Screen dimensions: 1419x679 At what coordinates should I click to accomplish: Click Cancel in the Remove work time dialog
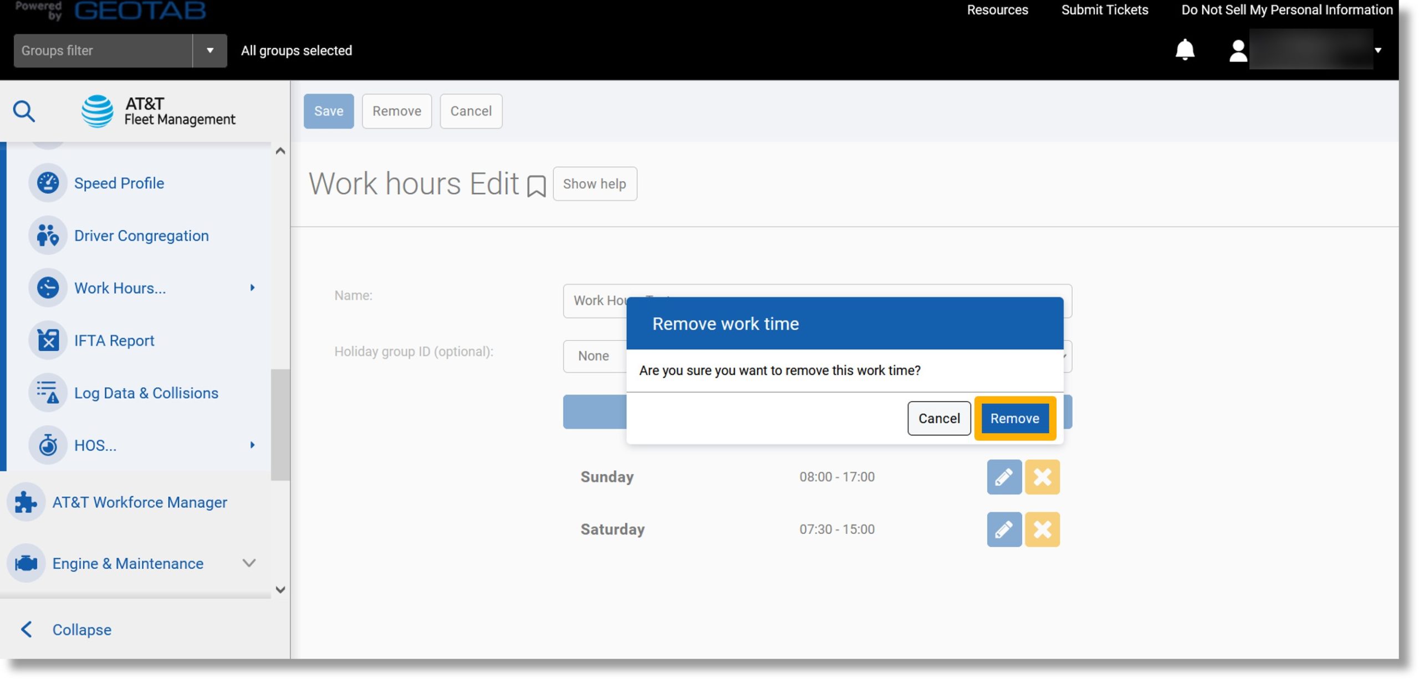coord(938,418)
